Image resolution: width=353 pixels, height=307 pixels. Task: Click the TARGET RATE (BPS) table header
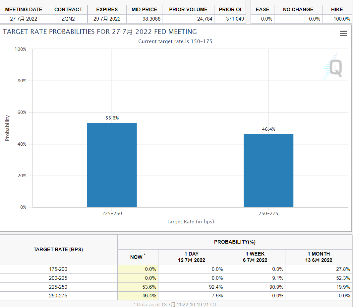pyautogui.click(x=58, y=250)
